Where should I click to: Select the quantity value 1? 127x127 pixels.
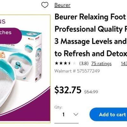coord(63,114)
